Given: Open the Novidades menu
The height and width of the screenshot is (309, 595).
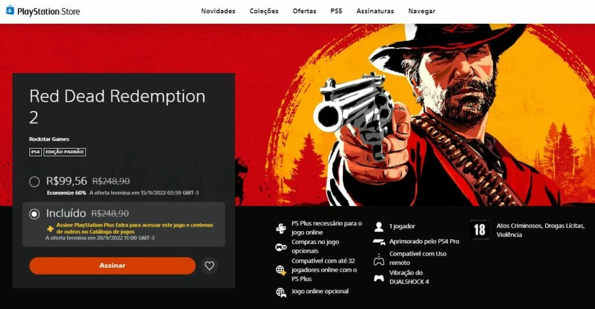Looking at the screenshot, I should point(218,11).
